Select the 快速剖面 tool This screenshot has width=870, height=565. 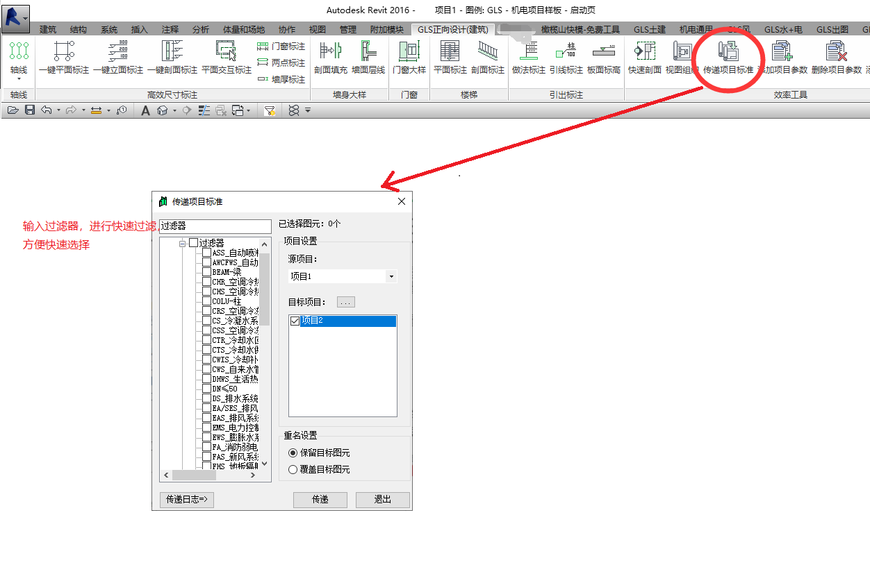[645, 58]
